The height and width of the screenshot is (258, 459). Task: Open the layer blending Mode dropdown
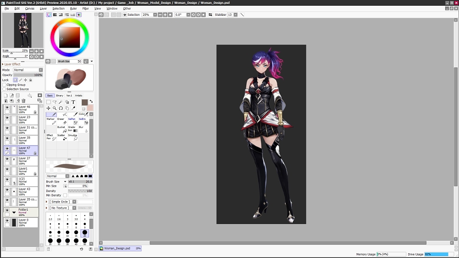click(28, 70)
